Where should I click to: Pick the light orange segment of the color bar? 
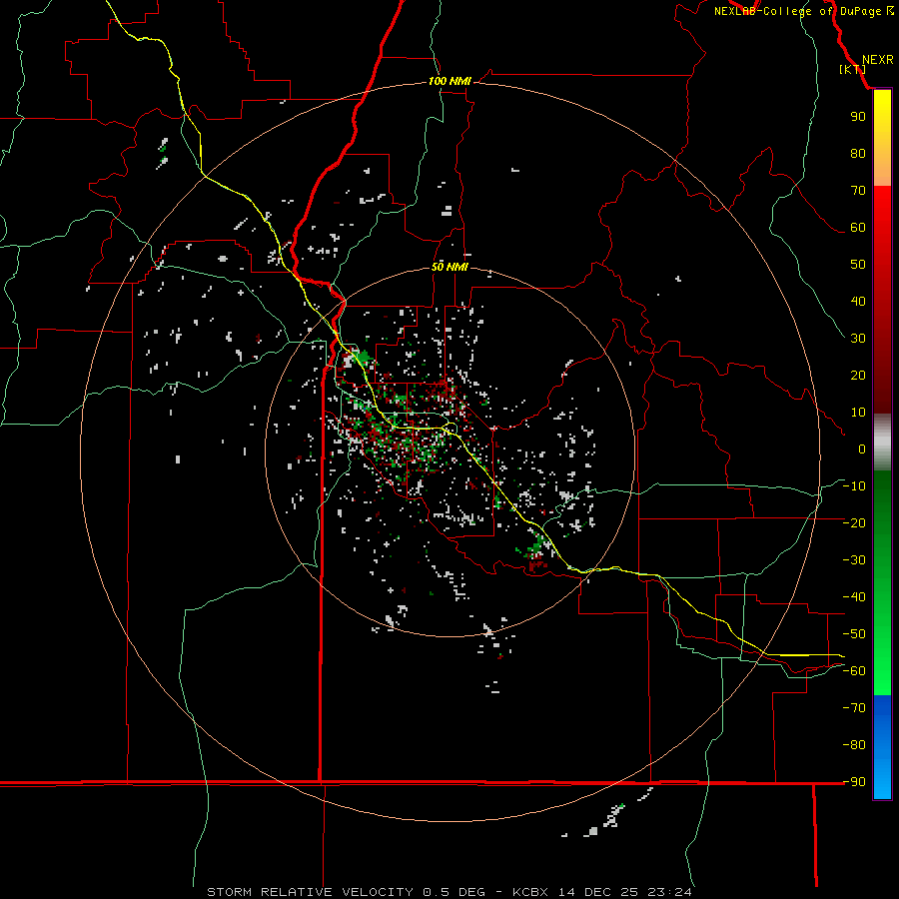[882, 169]
